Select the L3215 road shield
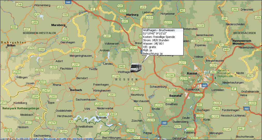This screenshot has height=140, width=262. (x=135, y=89)
